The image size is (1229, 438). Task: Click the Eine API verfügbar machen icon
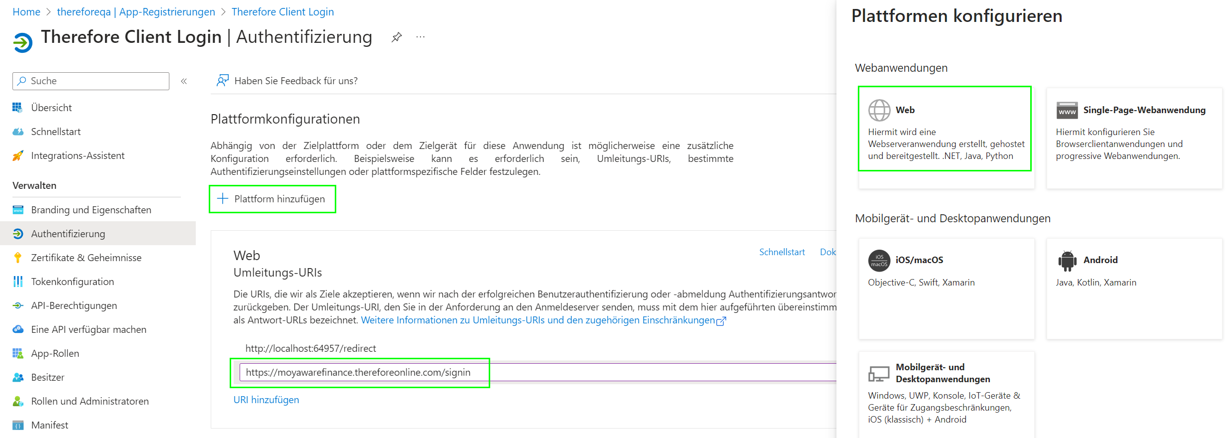pyautogui.click(x=17, y=329)
